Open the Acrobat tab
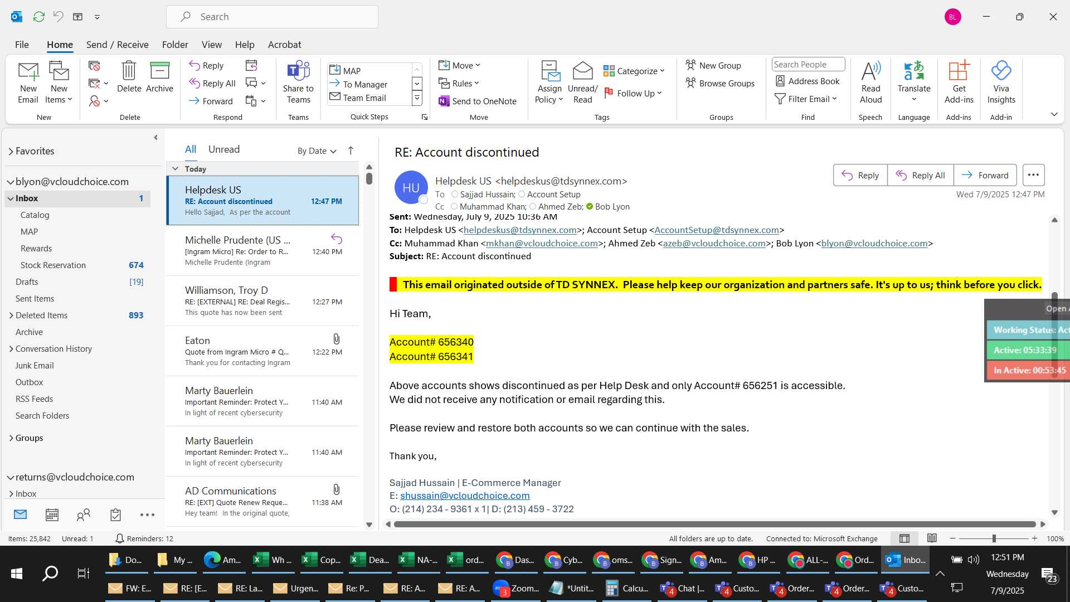 pos(284,45)
